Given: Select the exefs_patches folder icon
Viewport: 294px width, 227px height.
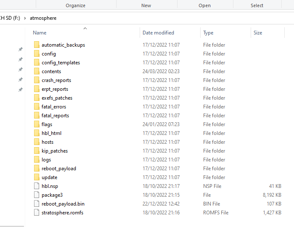Looking at the screenshot, I should click(37, 98).
